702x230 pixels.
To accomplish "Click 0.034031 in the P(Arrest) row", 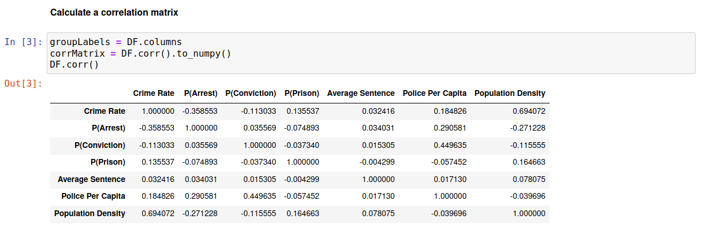I will coord(378,128).
